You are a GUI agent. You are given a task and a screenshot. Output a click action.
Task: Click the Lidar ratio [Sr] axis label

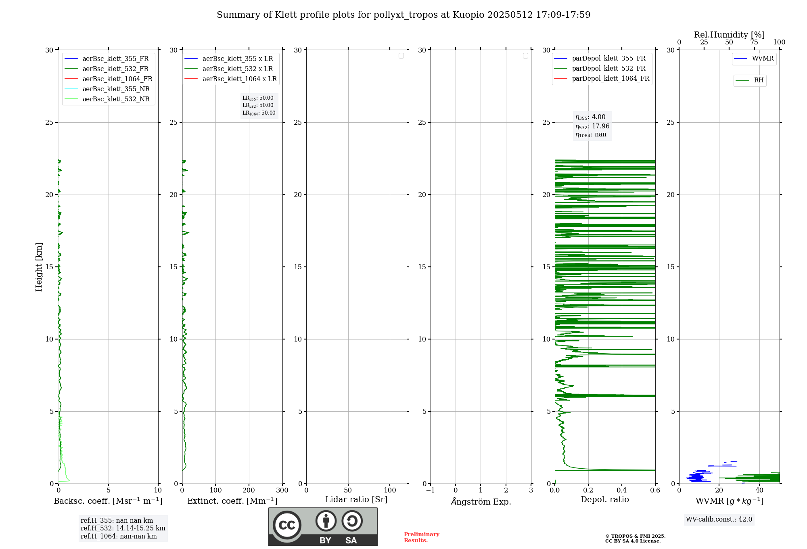click(356, 500)
